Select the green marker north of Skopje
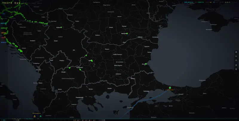Viewport: 239px width, 121px height. pyautogui.click(x=70, y=68)
